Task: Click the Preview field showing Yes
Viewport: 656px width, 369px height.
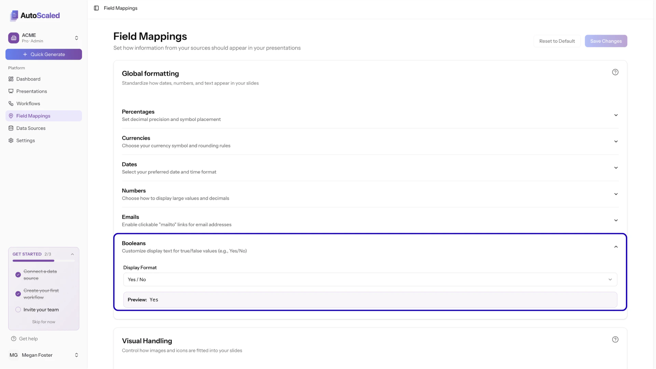Action: (370, 299)
